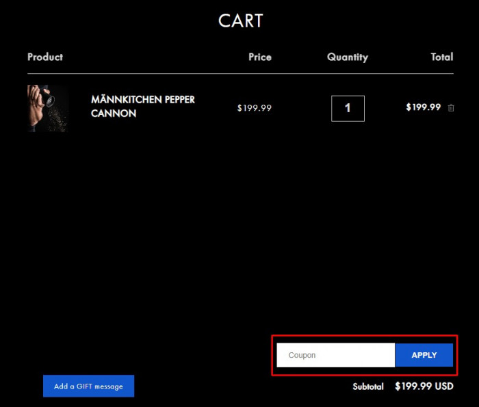Viewport: 479px width, 407px height.
Task: Click the Price column header
Action: pyautogui.click(x=260, y=57)
